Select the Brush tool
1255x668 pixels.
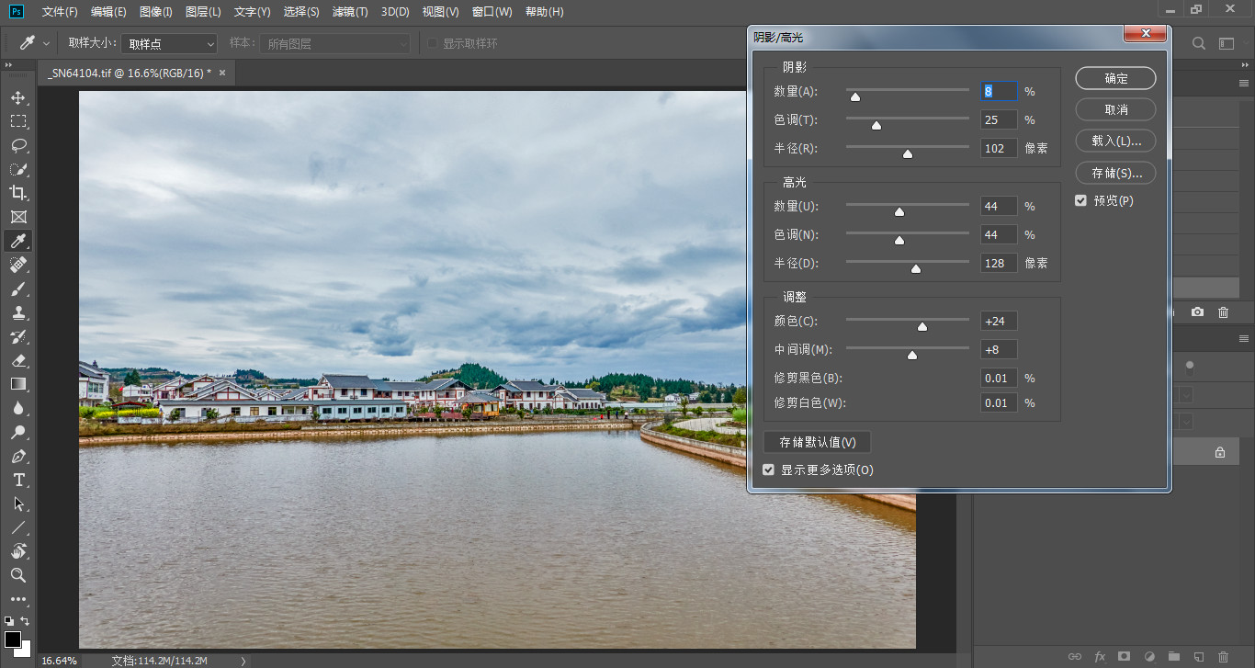click(x=18, y=289)
